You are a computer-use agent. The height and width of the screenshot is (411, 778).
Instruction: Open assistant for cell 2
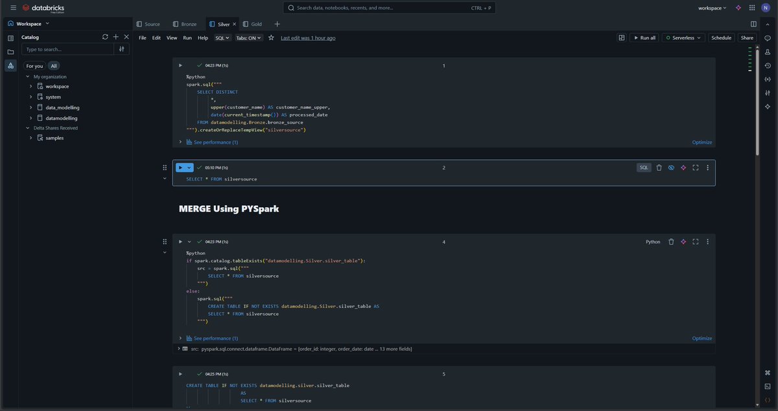(683, 168)
